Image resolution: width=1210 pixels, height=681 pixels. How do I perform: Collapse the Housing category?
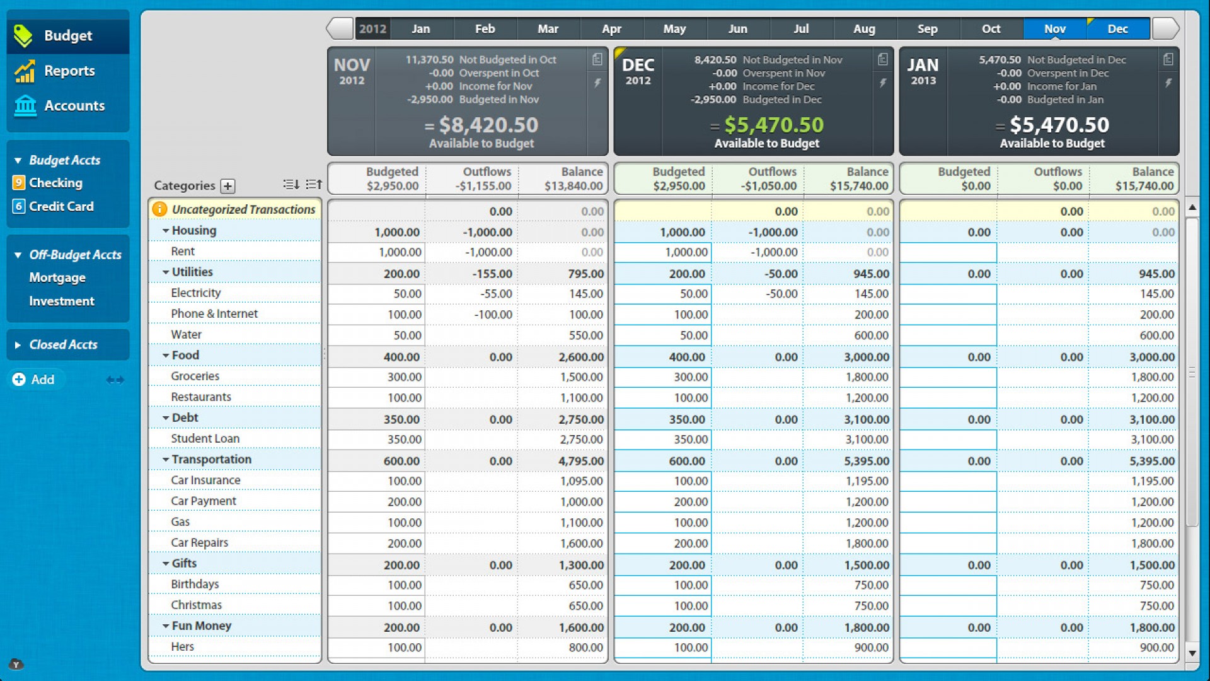click(166, 231)
